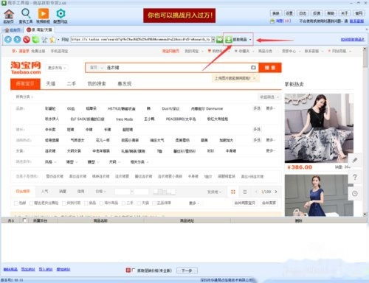Click the teal hexagon settings icon

point(61,14)
